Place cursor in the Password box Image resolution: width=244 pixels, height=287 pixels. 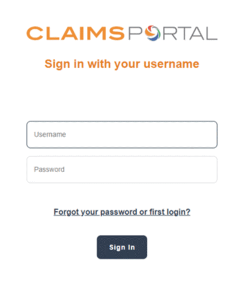tap(122, 169)
